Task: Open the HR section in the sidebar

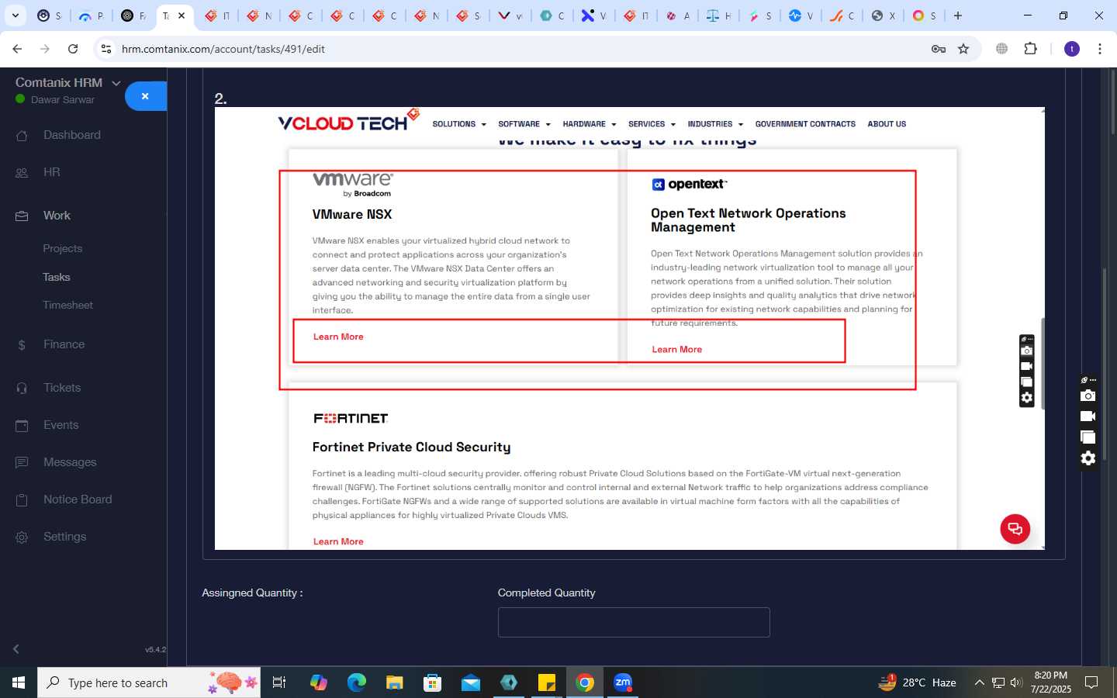Action: coord(52,172)
